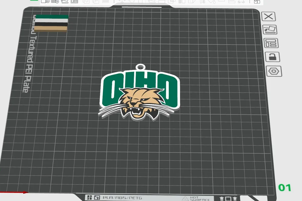Open the Assembly view puzzle icon
The height and width of the screenshot is (201, 302).
[257, 2]
